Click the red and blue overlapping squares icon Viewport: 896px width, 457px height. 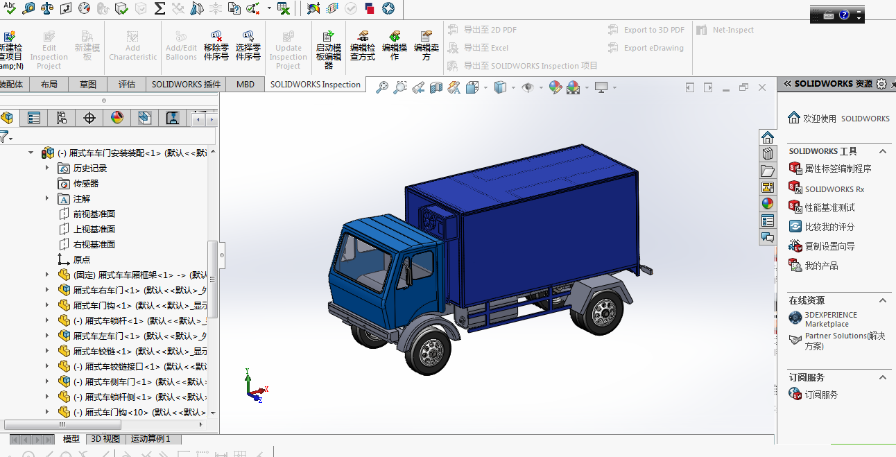pos(370,8)
